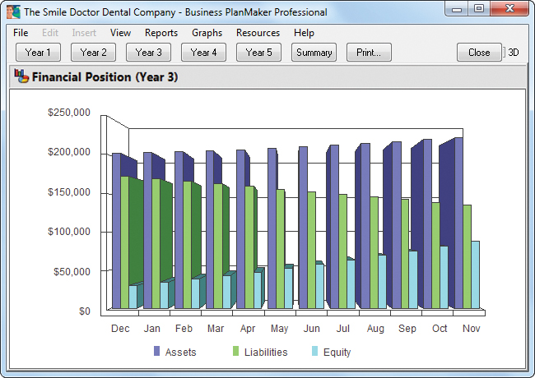Maximize the Business PlanMaker window
This screenshot has width=535, height=378.
(478, 9)
